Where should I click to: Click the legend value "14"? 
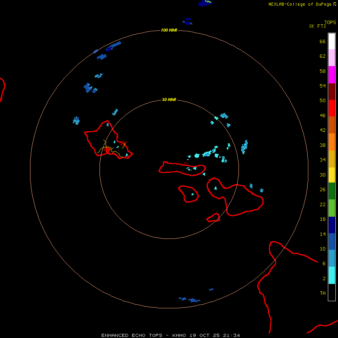pyautogui.click(x=323, y=234)
